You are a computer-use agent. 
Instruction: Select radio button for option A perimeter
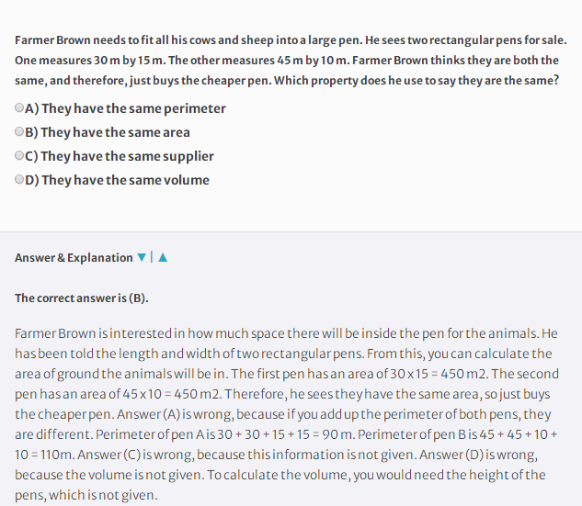(x=19, y=107)
